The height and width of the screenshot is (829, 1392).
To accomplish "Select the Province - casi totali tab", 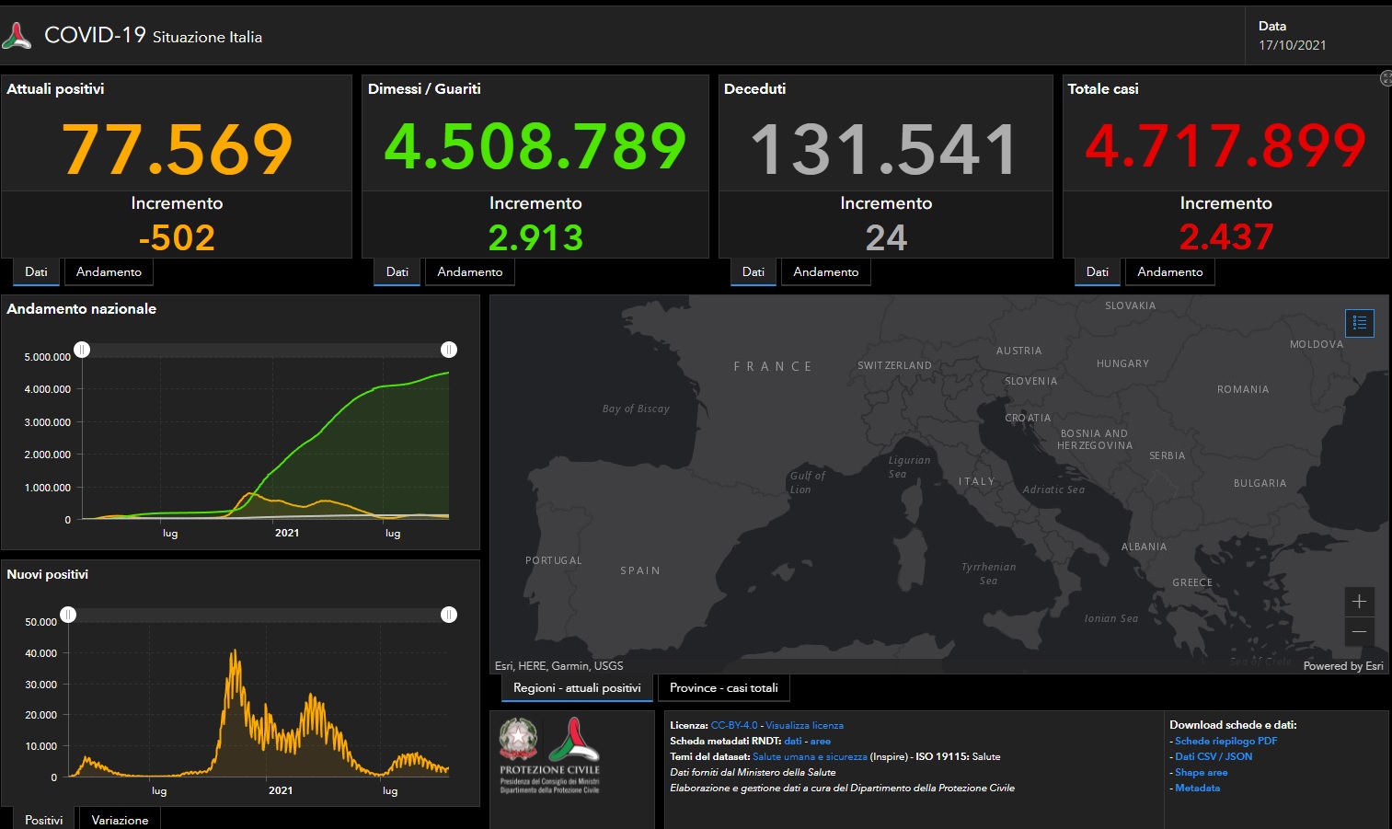I will click(723, 687).
